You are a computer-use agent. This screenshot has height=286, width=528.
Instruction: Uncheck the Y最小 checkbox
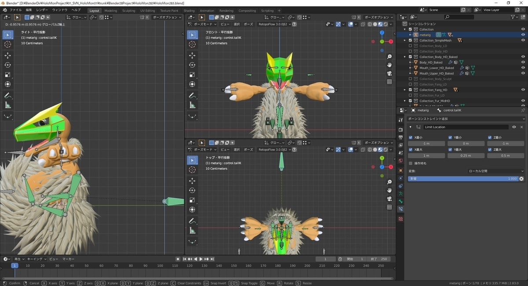(x=450, y=137)
